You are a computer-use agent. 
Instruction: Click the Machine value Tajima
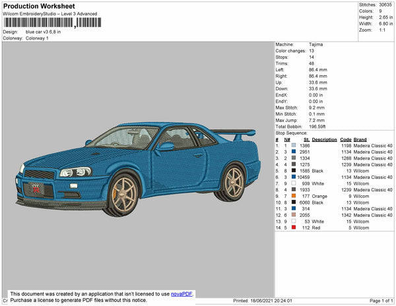pos(316,45)
